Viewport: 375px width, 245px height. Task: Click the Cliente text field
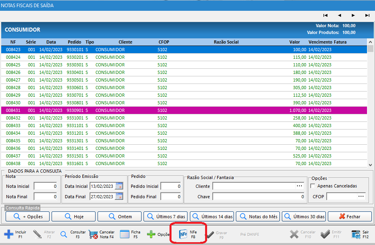click(254, 186)
